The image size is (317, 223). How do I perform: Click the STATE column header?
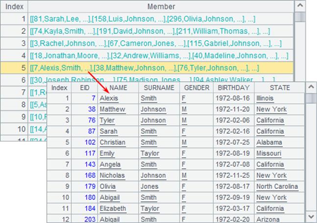pos(280,88)
